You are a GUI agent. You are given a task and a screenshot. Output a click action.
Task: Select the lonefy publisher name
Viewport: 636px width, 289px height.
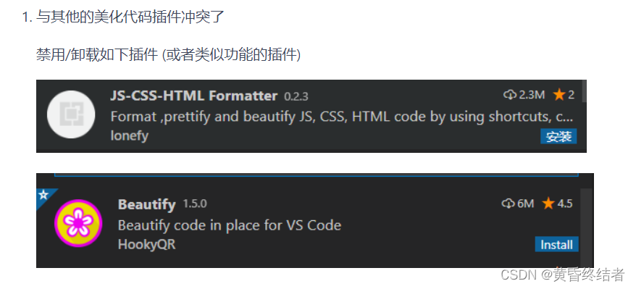[x=130, y=135]
